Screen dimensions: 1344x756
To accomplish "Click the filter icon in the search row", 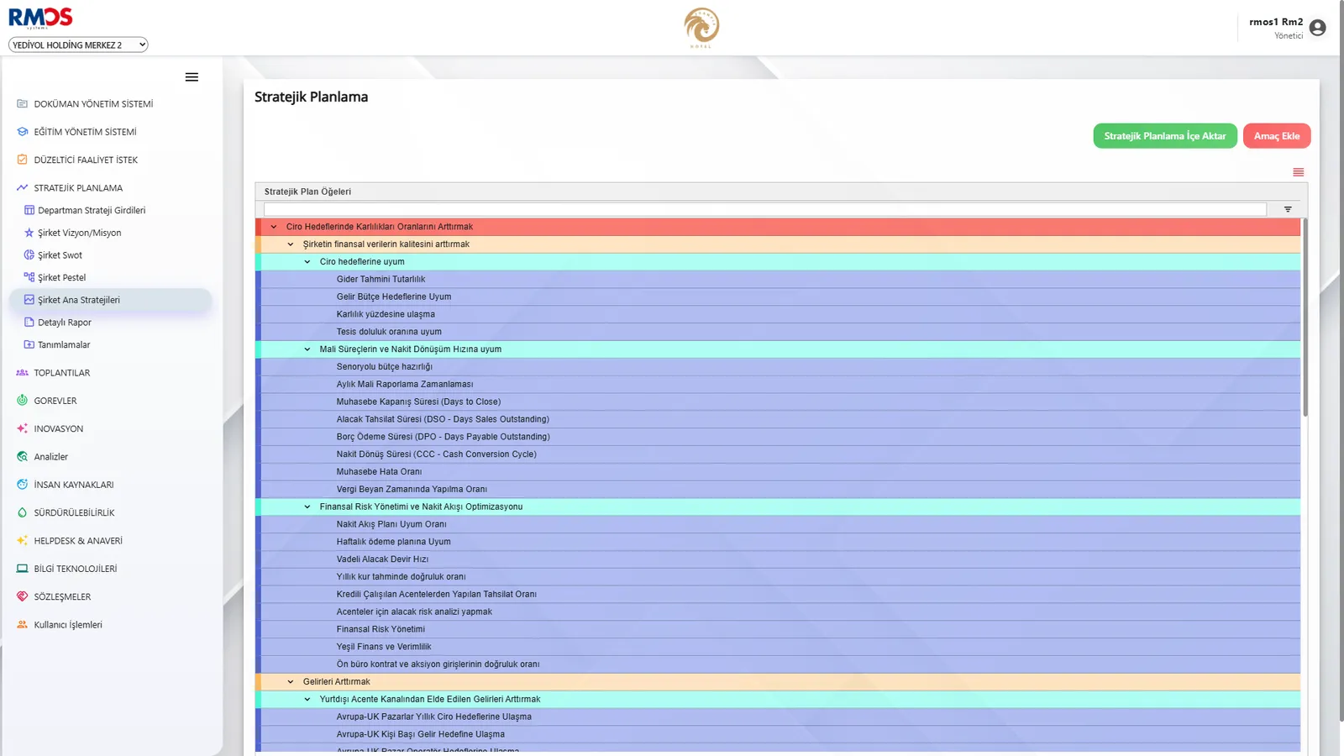I will (1288, 209).
